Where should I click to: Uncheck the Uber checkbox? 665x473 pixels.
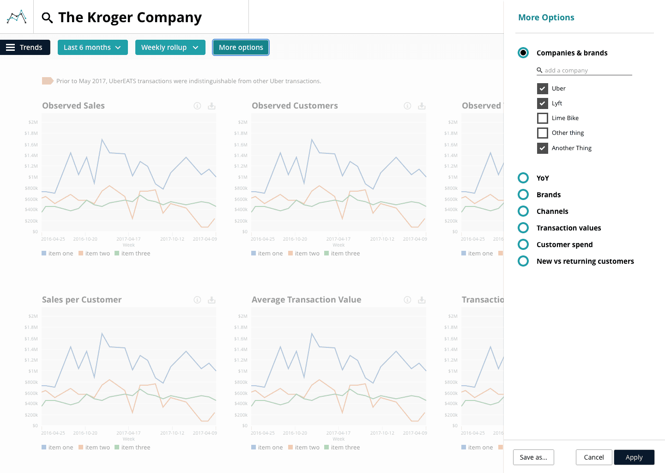coord(543,88)
